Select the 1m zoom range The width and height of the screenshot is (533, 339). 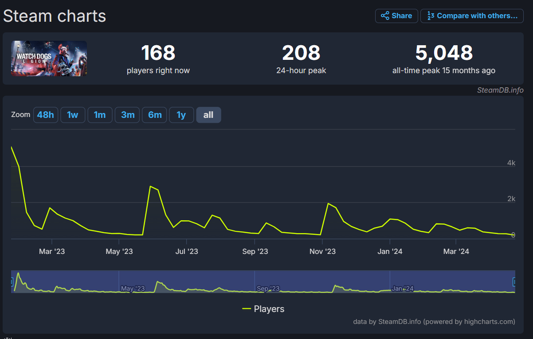(x=100, y=115)
